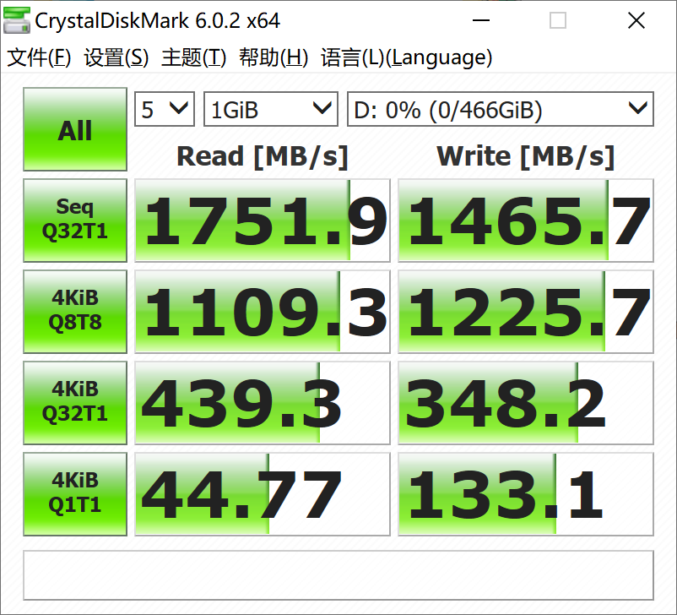
Task: Start the 4KiB Q8T8 test
Action: coord(75,311)
